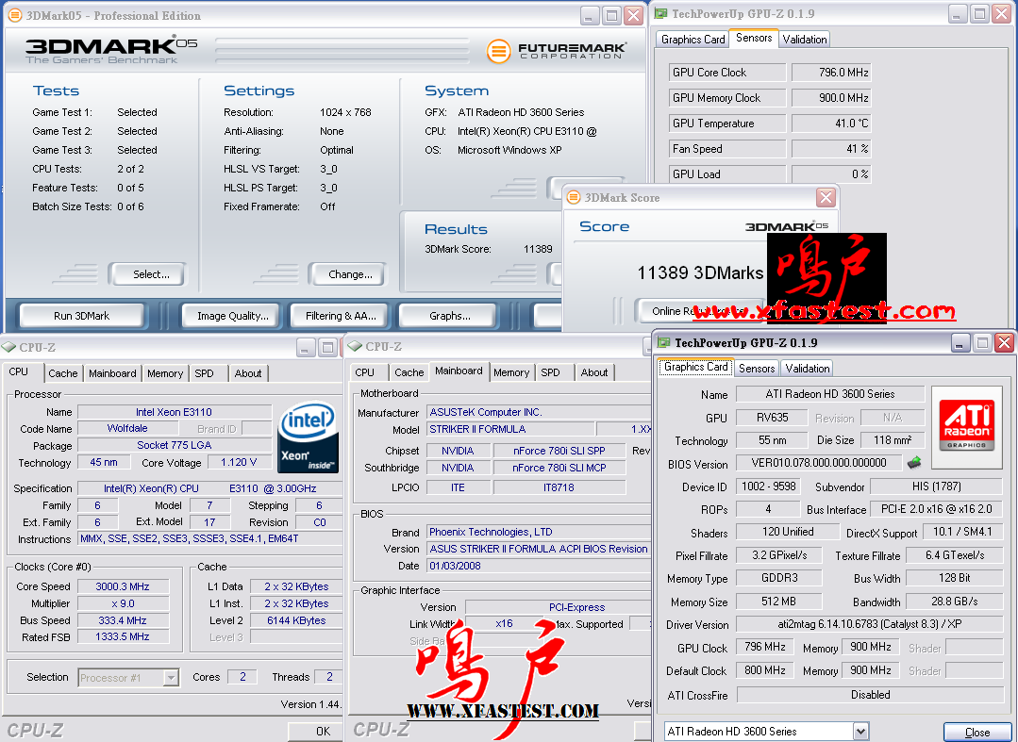The image size is (1018, 742).
Task: Click the Run 3DMark button
Action: coord(82,316)
